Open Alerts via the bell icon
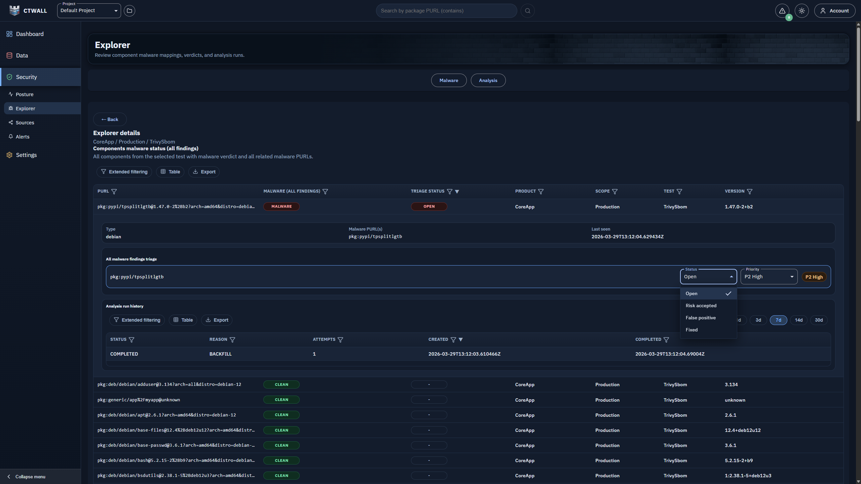 click(x=23, y=136)
